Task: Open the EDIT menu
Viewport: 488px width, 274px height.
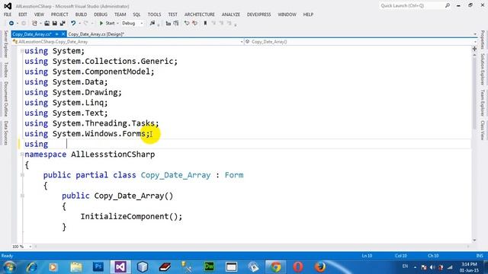Action: pyautogui.click(x=23, y=14)
